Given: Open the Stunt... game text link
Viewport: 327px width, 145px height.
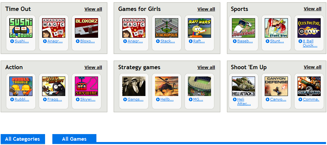Looking at the screenshot, I should point(277,41).
